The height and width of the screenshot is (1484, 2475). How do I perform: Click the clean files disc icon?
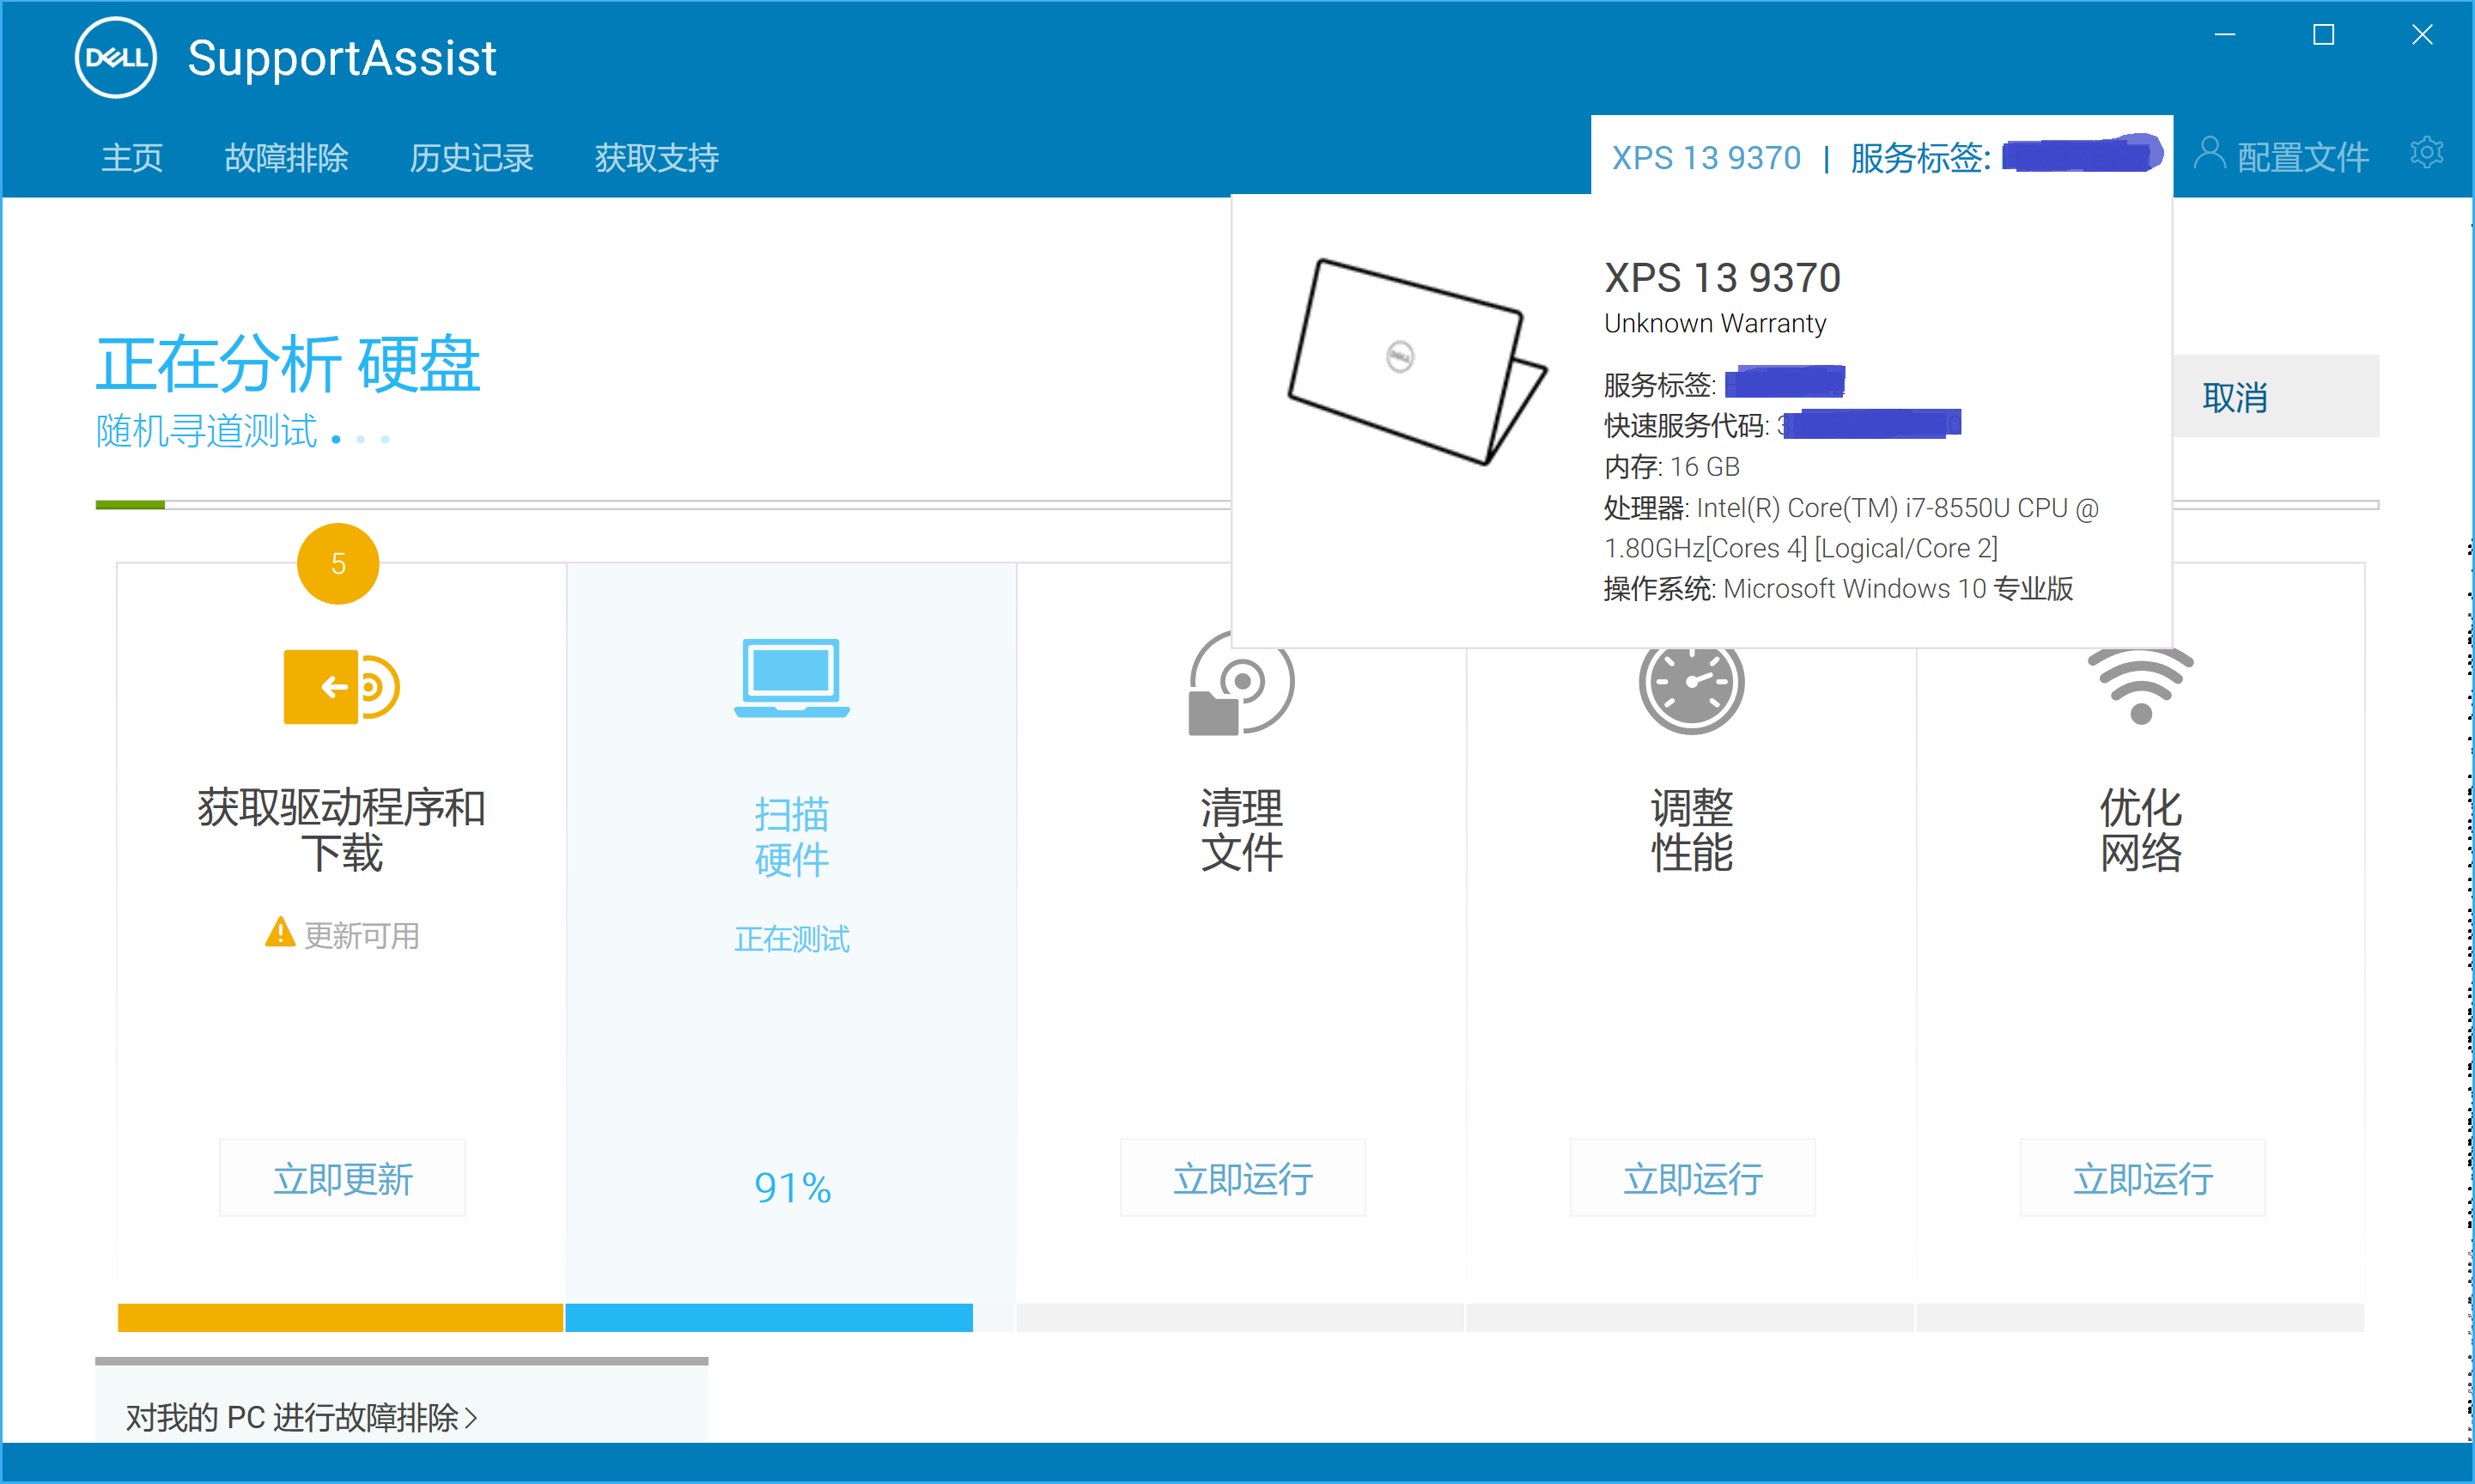pyautogui.click(x=1241, y=683)
